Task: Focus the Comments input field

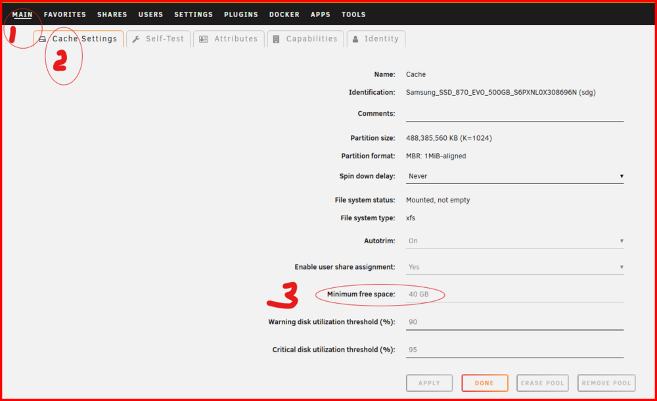Action: point(514,114)
